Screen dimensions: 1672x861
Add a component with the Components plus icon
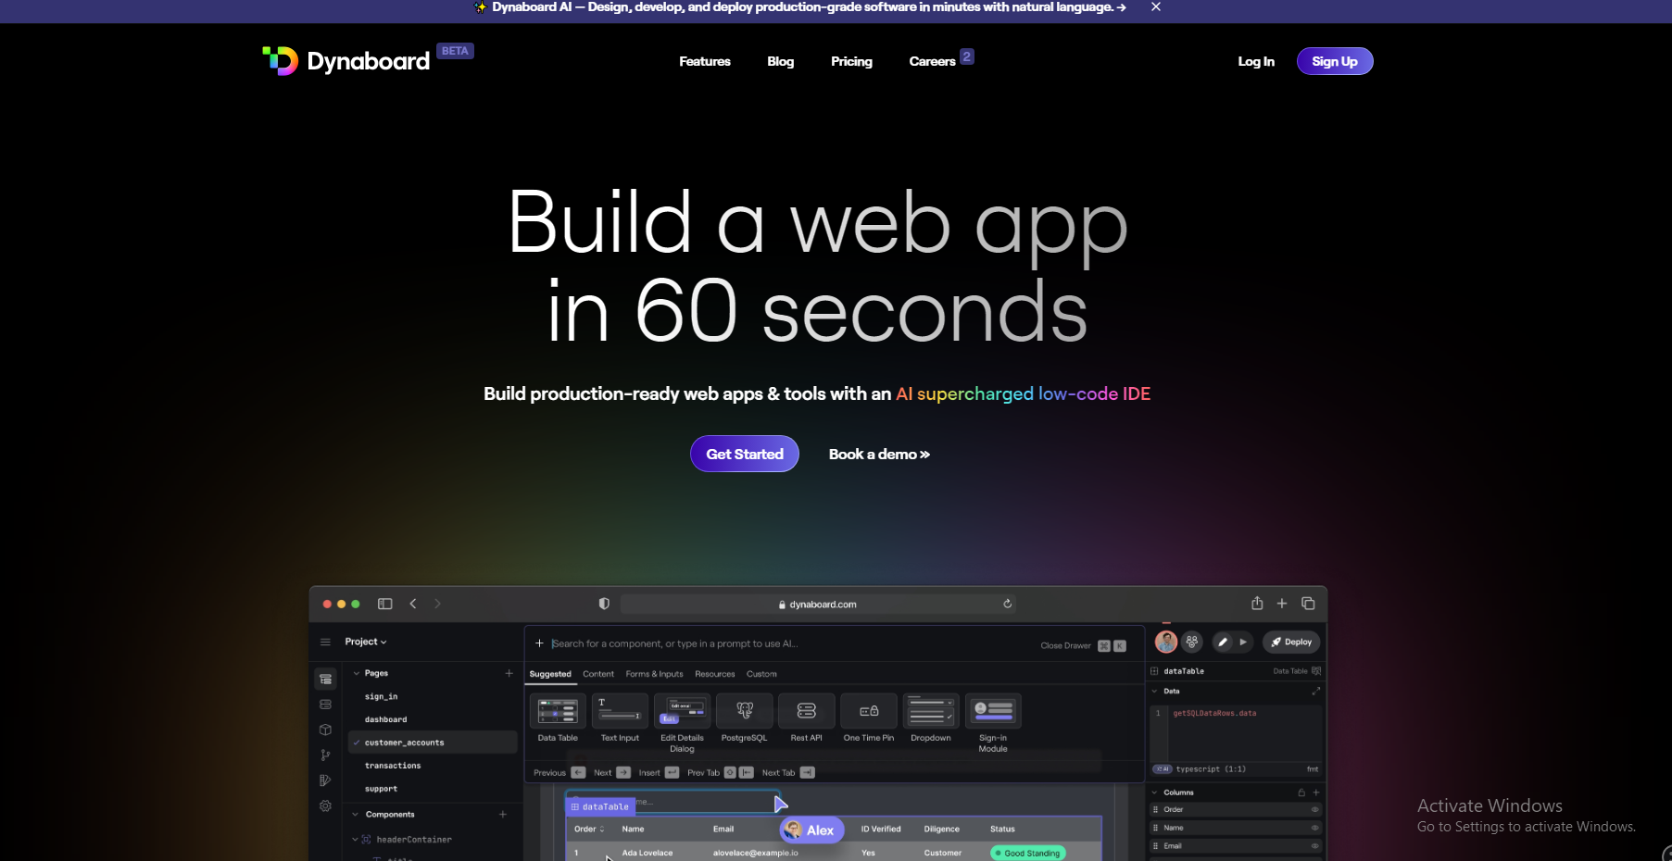pyautogui.click(x=503, y=815)
